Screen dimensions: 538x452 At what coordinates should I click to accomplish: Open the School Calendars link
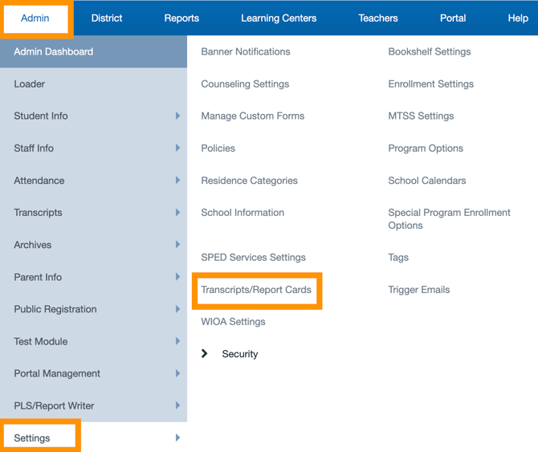426,181
